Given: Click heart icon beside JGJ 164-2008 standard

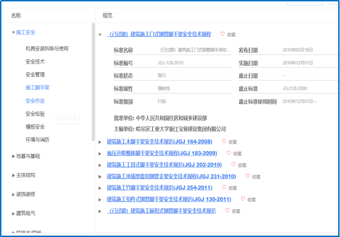Looking at the screenshot, I should tap(224, 142).
